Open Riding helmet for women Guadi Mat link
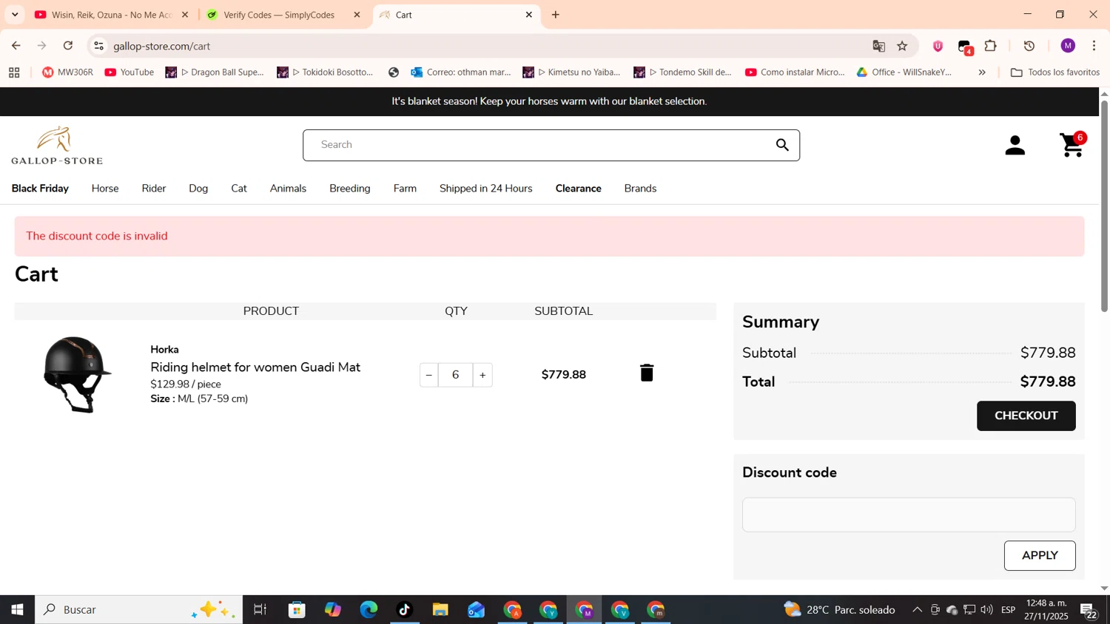This screenshot has height=624, width=1110. (x=255, y=367)
